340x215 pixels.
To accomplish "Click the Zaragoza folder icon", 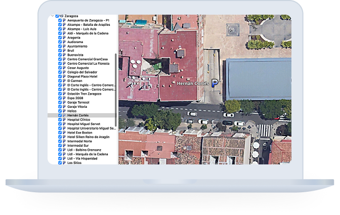I will tap(61, 16).
